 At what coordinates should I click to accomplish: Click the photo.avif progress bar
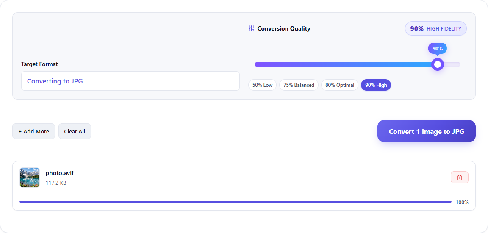(235, 202)
